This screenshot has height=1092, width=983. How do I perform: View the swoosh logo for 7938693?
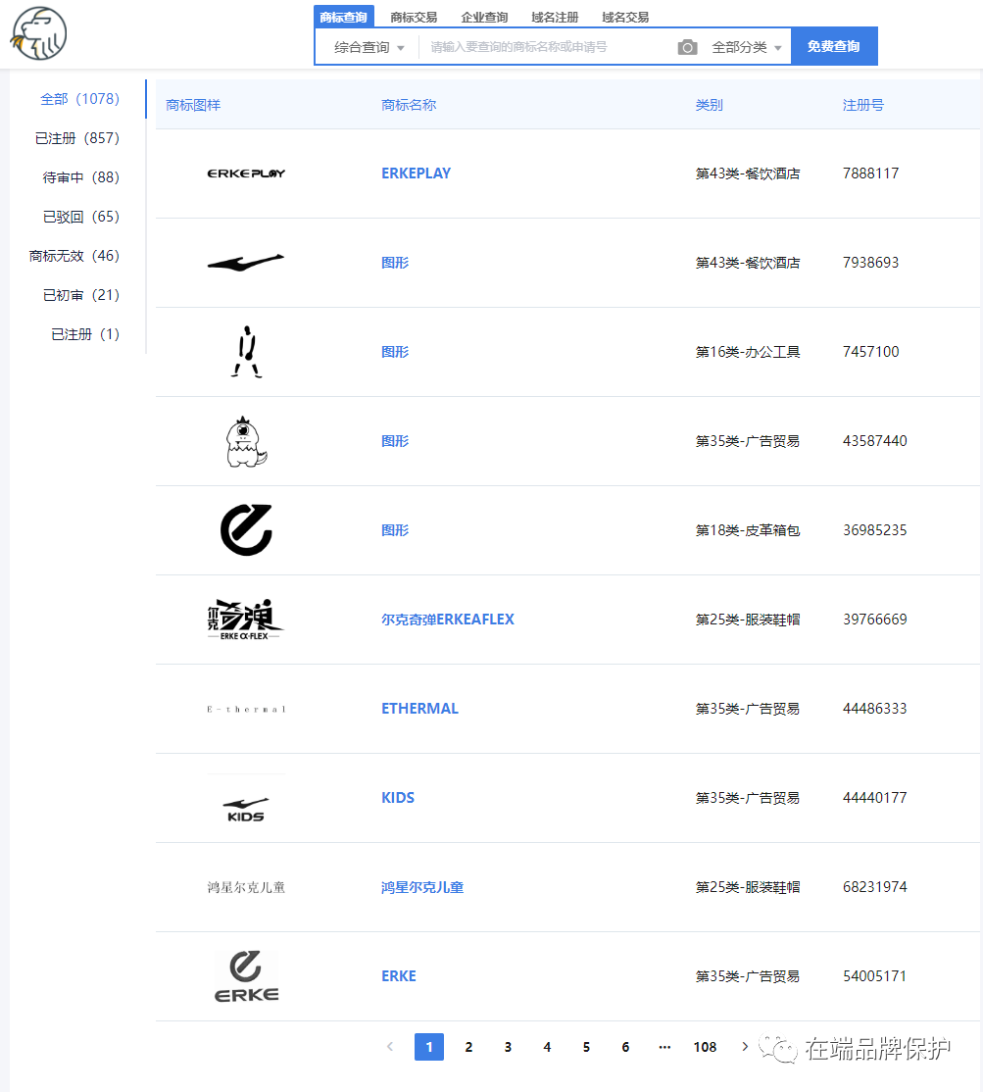(x=246, y=263)
